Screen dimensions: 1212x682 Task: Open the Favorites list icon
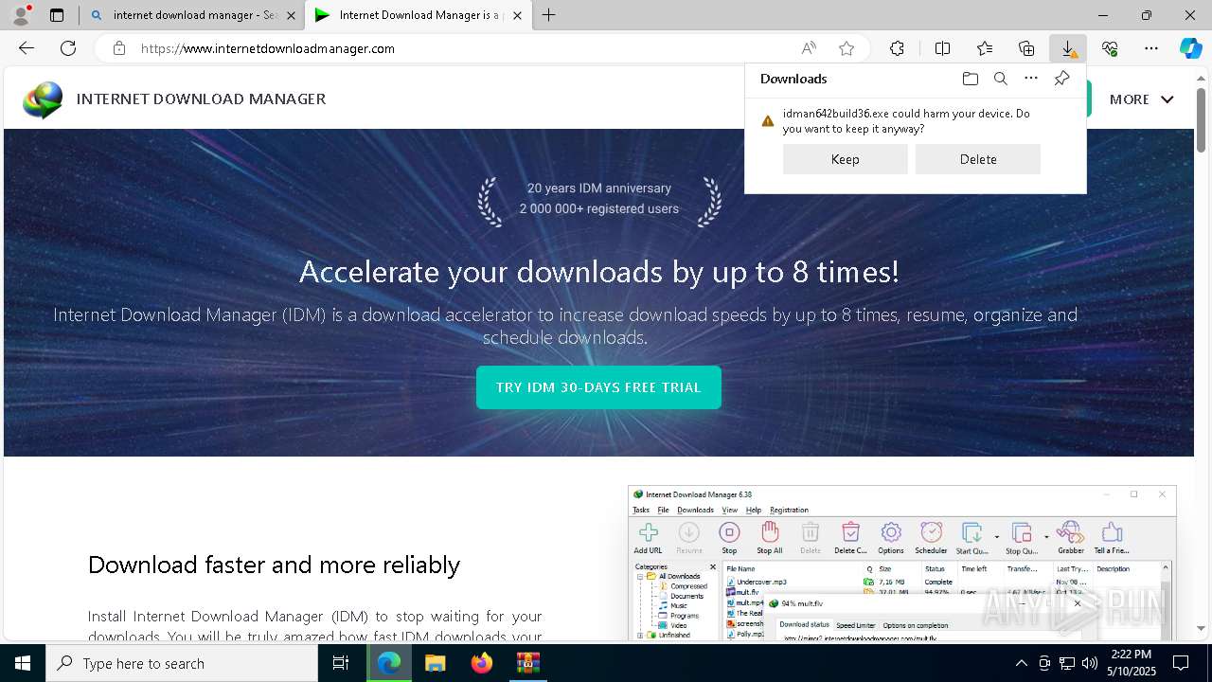tap(985, 48)
